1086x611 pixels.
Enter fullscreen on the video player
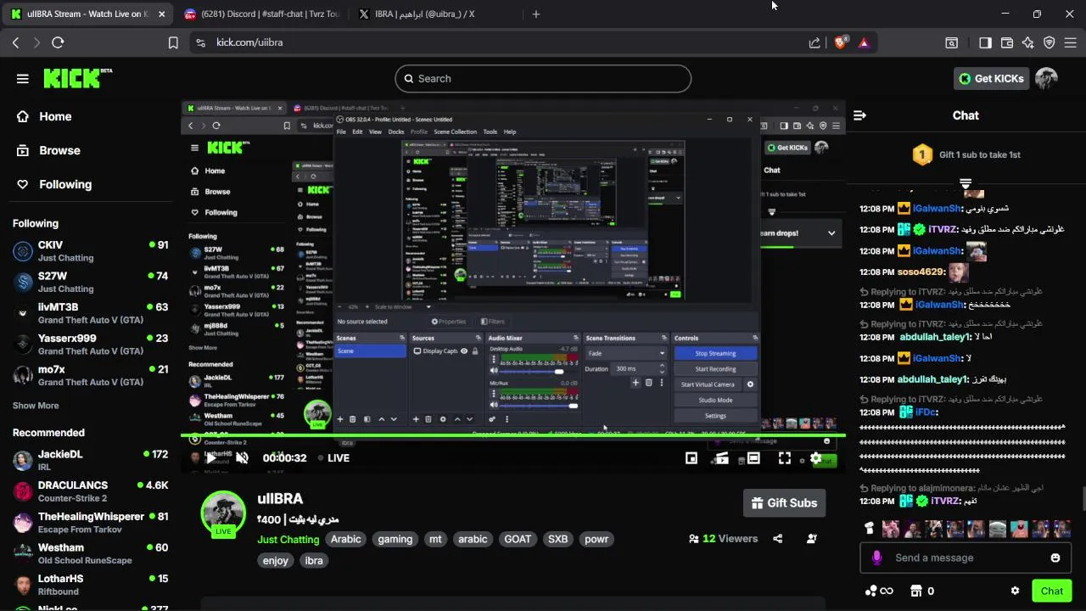(x=785, y=458)
